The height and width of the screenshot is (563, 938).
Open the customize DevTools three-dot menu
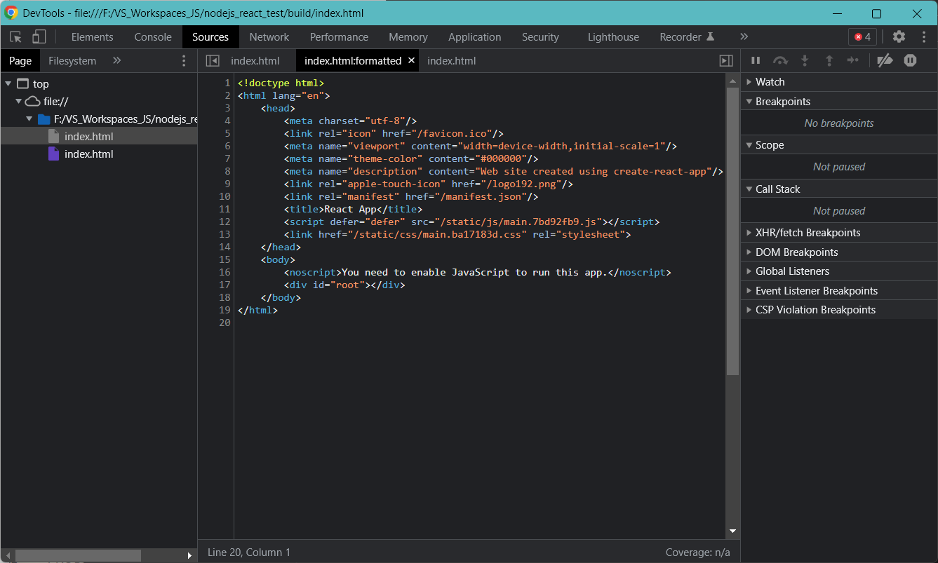[923, 37]
